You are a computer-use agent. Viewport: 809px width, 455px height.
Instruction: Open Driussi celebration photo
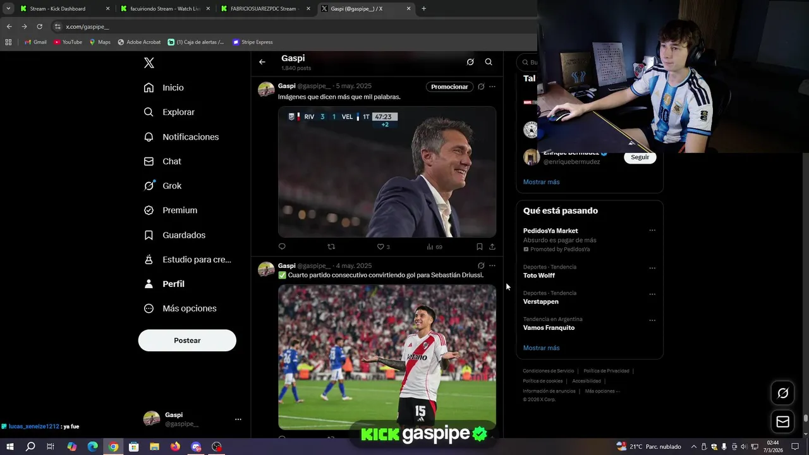tap(387, 357)
